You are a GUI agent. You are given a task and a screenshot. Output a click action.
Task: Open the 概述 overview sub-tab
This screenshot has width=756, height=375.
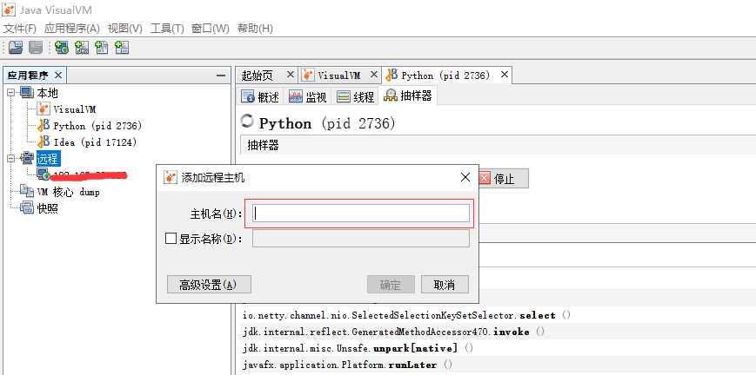click(x=260, y=96)
